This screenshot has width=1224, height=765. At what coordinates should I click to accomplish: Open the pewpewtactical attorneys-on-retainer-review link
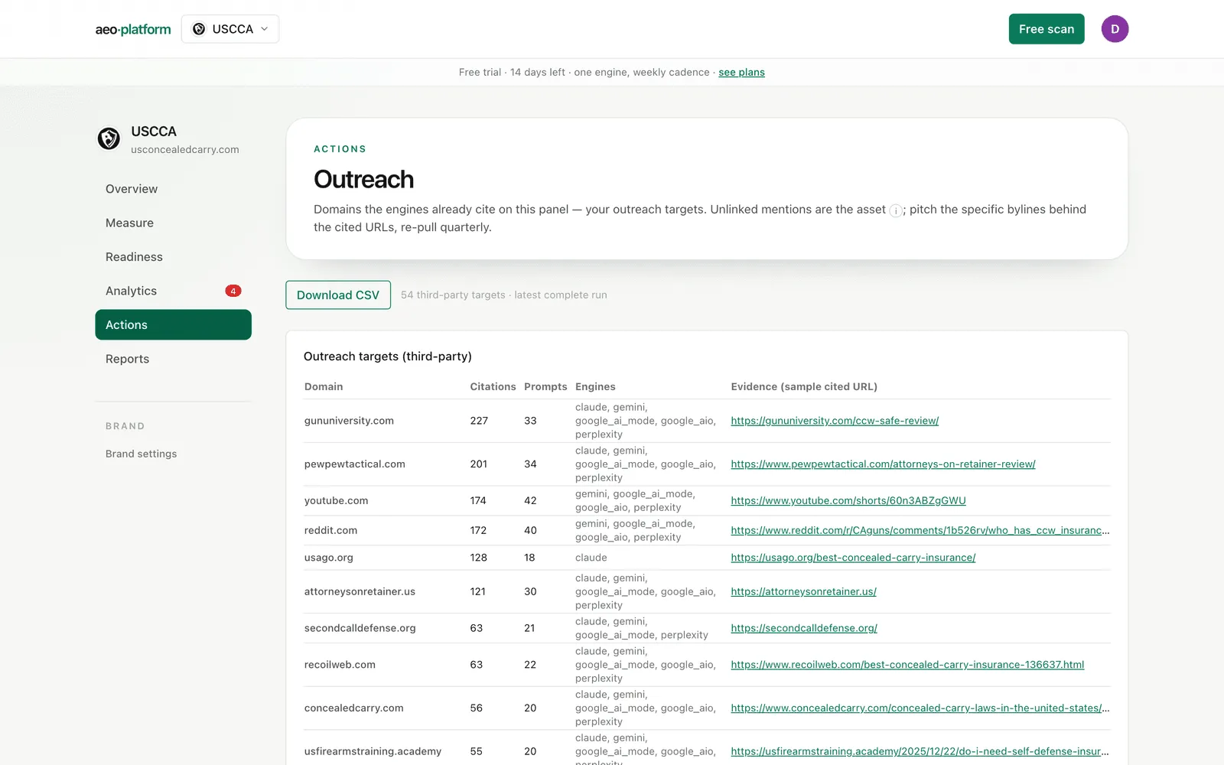883,464
